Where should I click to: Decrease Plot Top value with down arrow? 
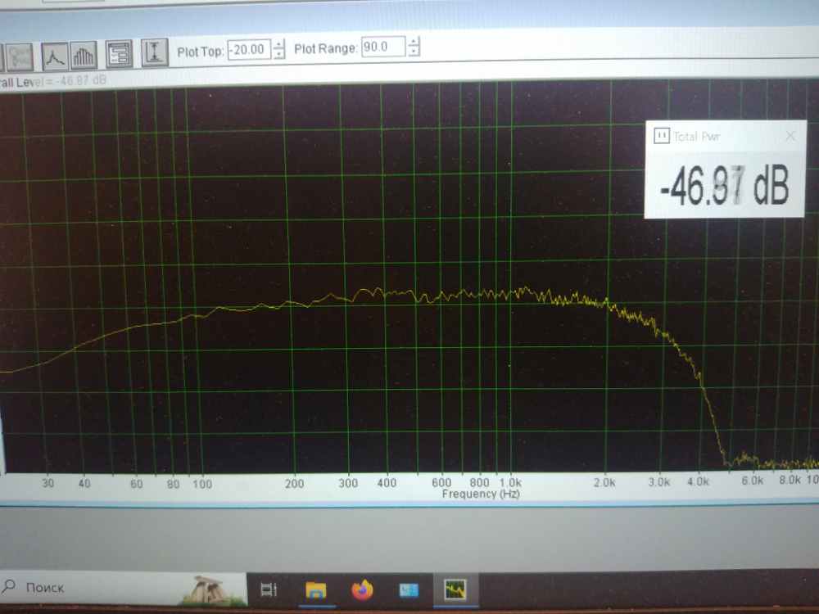279,54
